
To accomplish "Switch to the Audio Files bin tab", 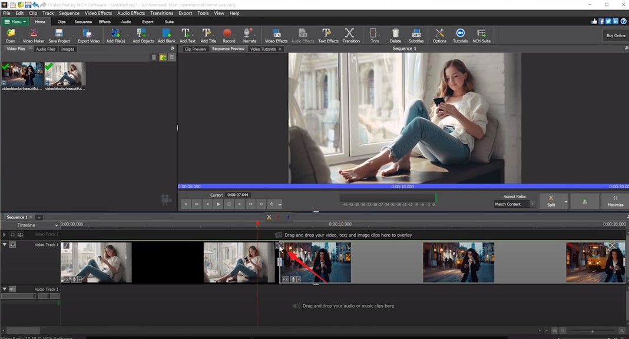I will pos(45,49).
